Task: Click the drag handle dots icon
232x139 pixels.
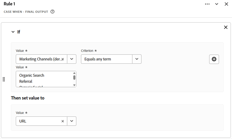Action: 4,79
